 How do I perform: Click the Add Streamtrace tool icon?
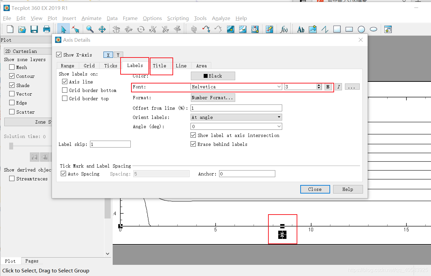coord(206,29)
